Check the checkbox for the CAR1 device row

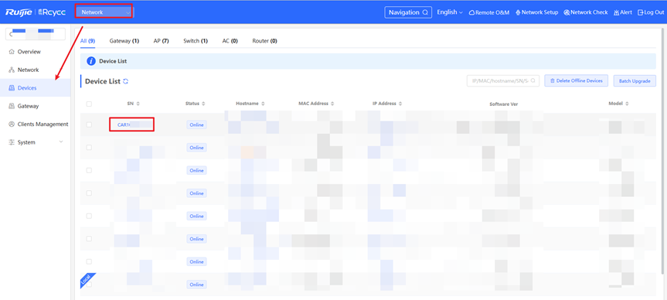[x=89, y=124]
